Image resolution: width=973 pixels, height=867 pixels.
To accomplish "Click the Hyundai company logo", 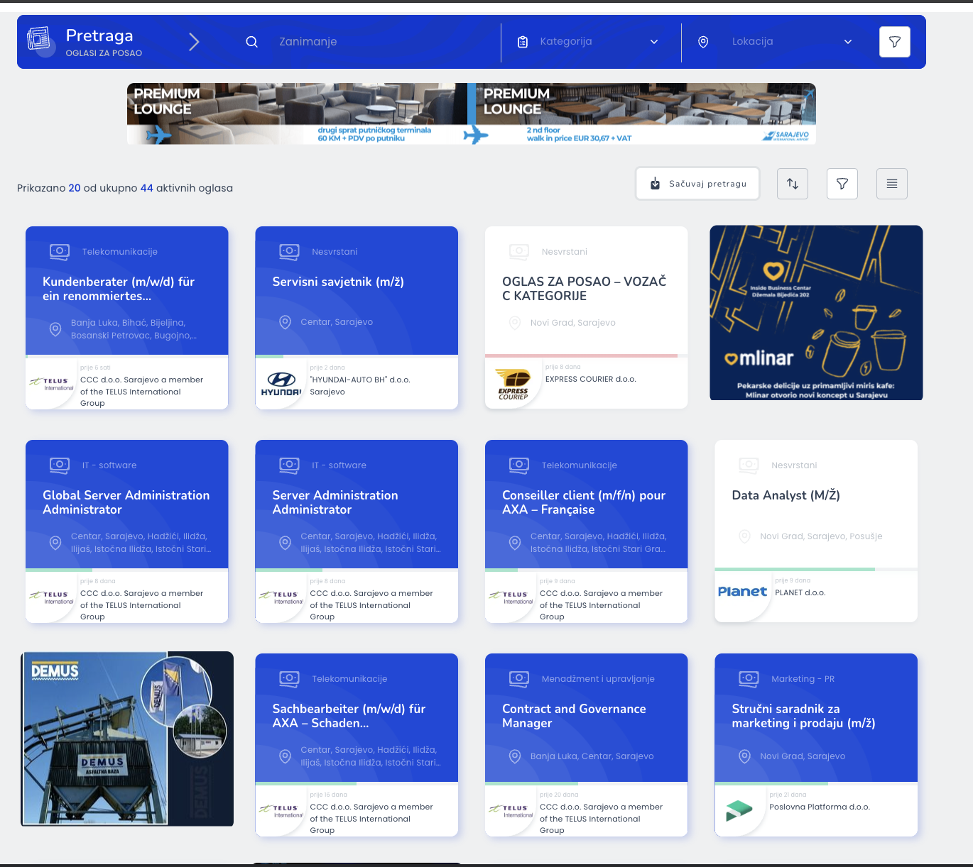I will [x=281, y=383].
